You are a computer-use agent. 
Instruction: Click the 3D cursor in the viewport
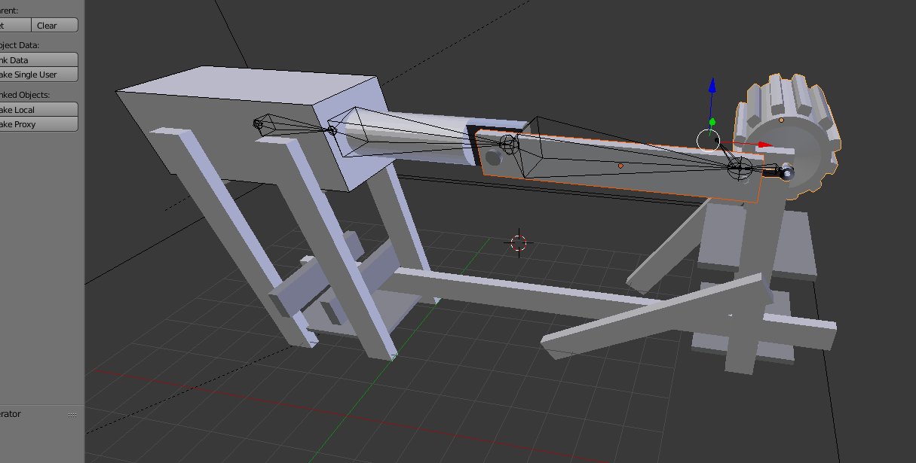click(x=517, y=244)
